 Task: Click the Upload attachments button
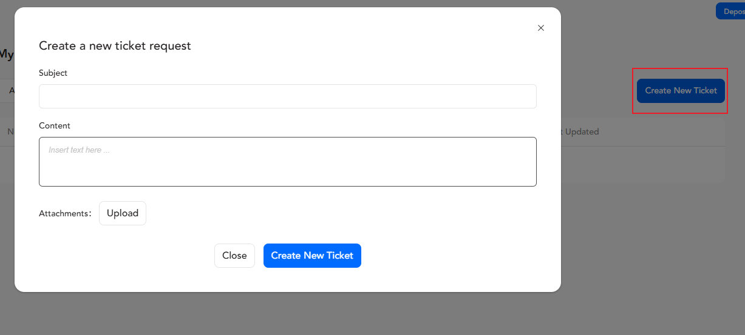point(123,213)
